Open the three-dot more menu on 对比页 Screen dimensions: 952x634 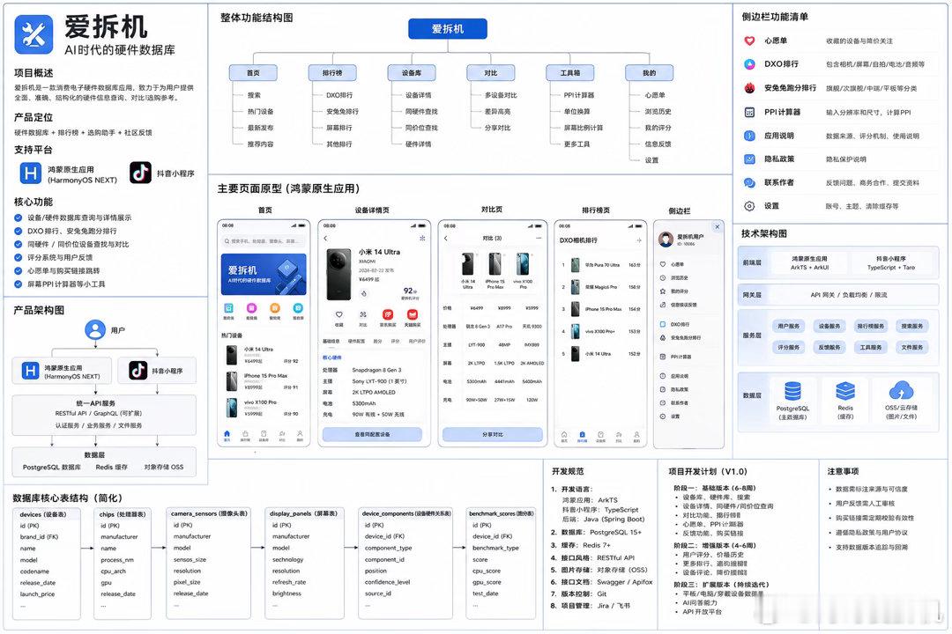click(x=539, y=239)
